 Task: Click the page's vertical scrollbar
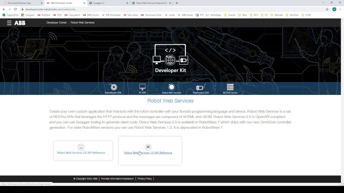click(x=342, y=101)
